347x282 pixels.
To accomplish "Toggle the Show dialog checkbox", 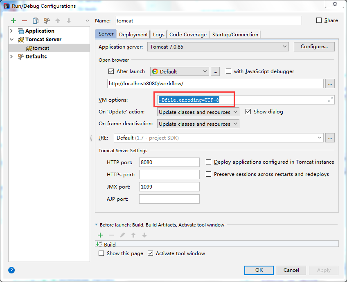I will point(248,112).
